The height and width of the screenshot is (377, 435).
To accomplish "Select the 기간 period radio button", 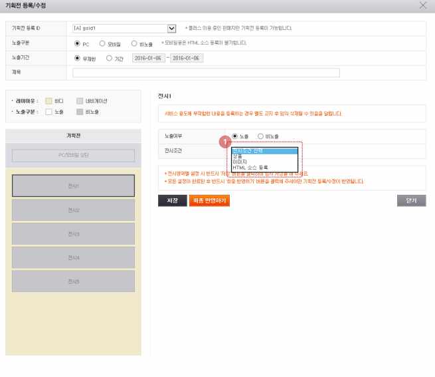I will coord(109,58).
